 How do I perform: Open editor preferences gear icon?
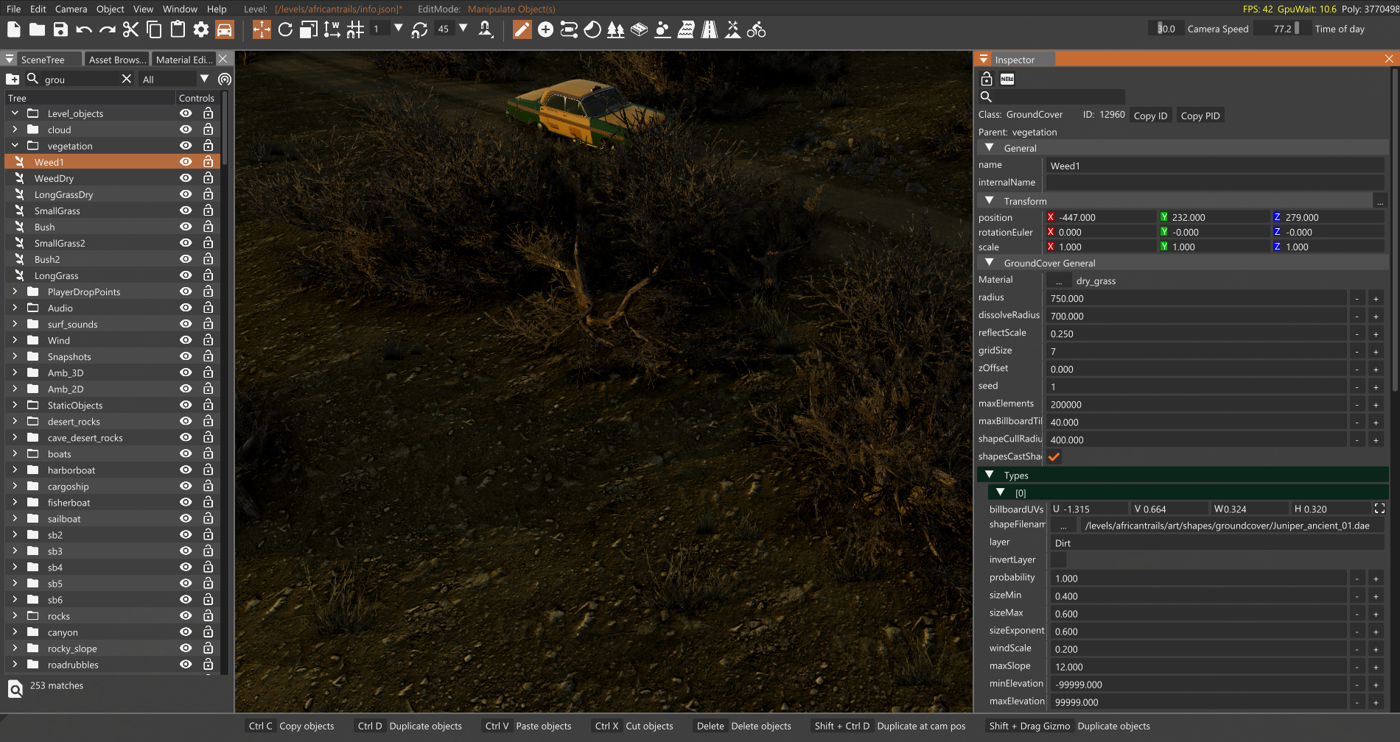[201, 29]
